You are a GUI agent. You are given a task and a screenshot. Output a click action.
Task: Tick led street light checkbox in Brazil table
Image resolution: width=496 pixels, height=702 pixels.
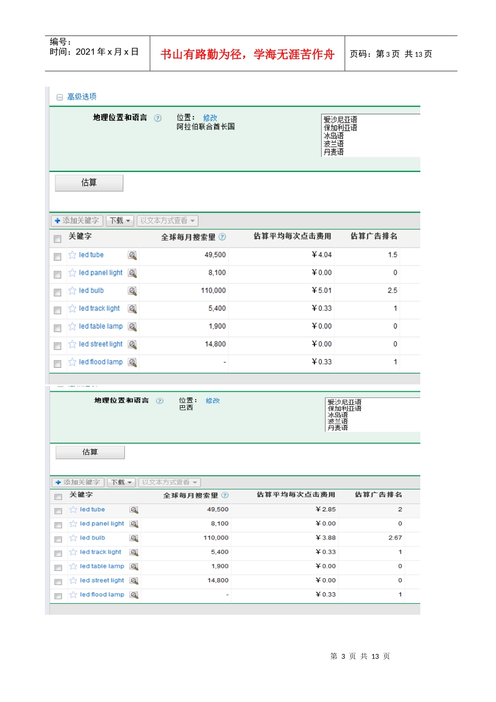58,582
